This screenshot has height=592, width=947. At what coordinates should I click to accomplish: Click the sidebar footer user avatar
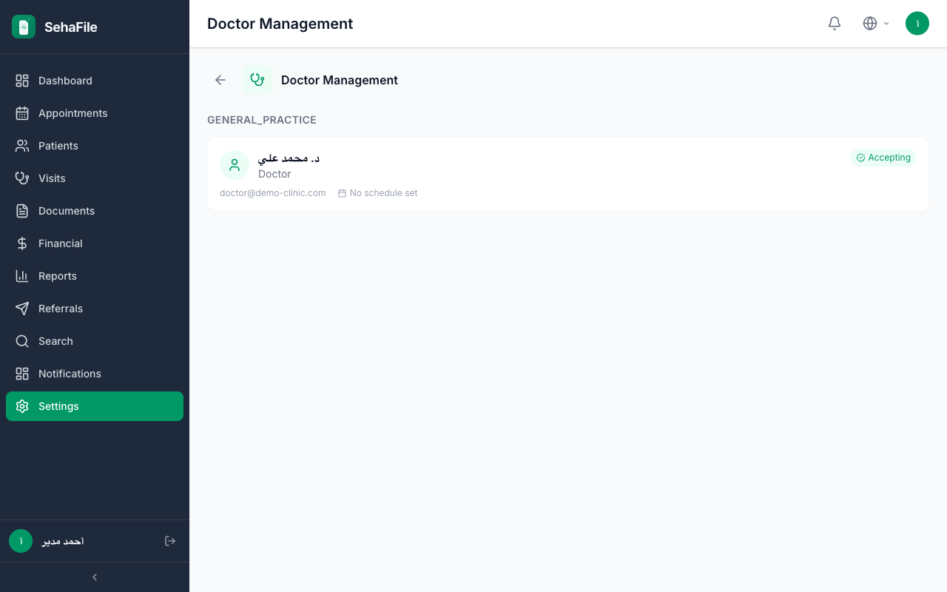(21, 541)
